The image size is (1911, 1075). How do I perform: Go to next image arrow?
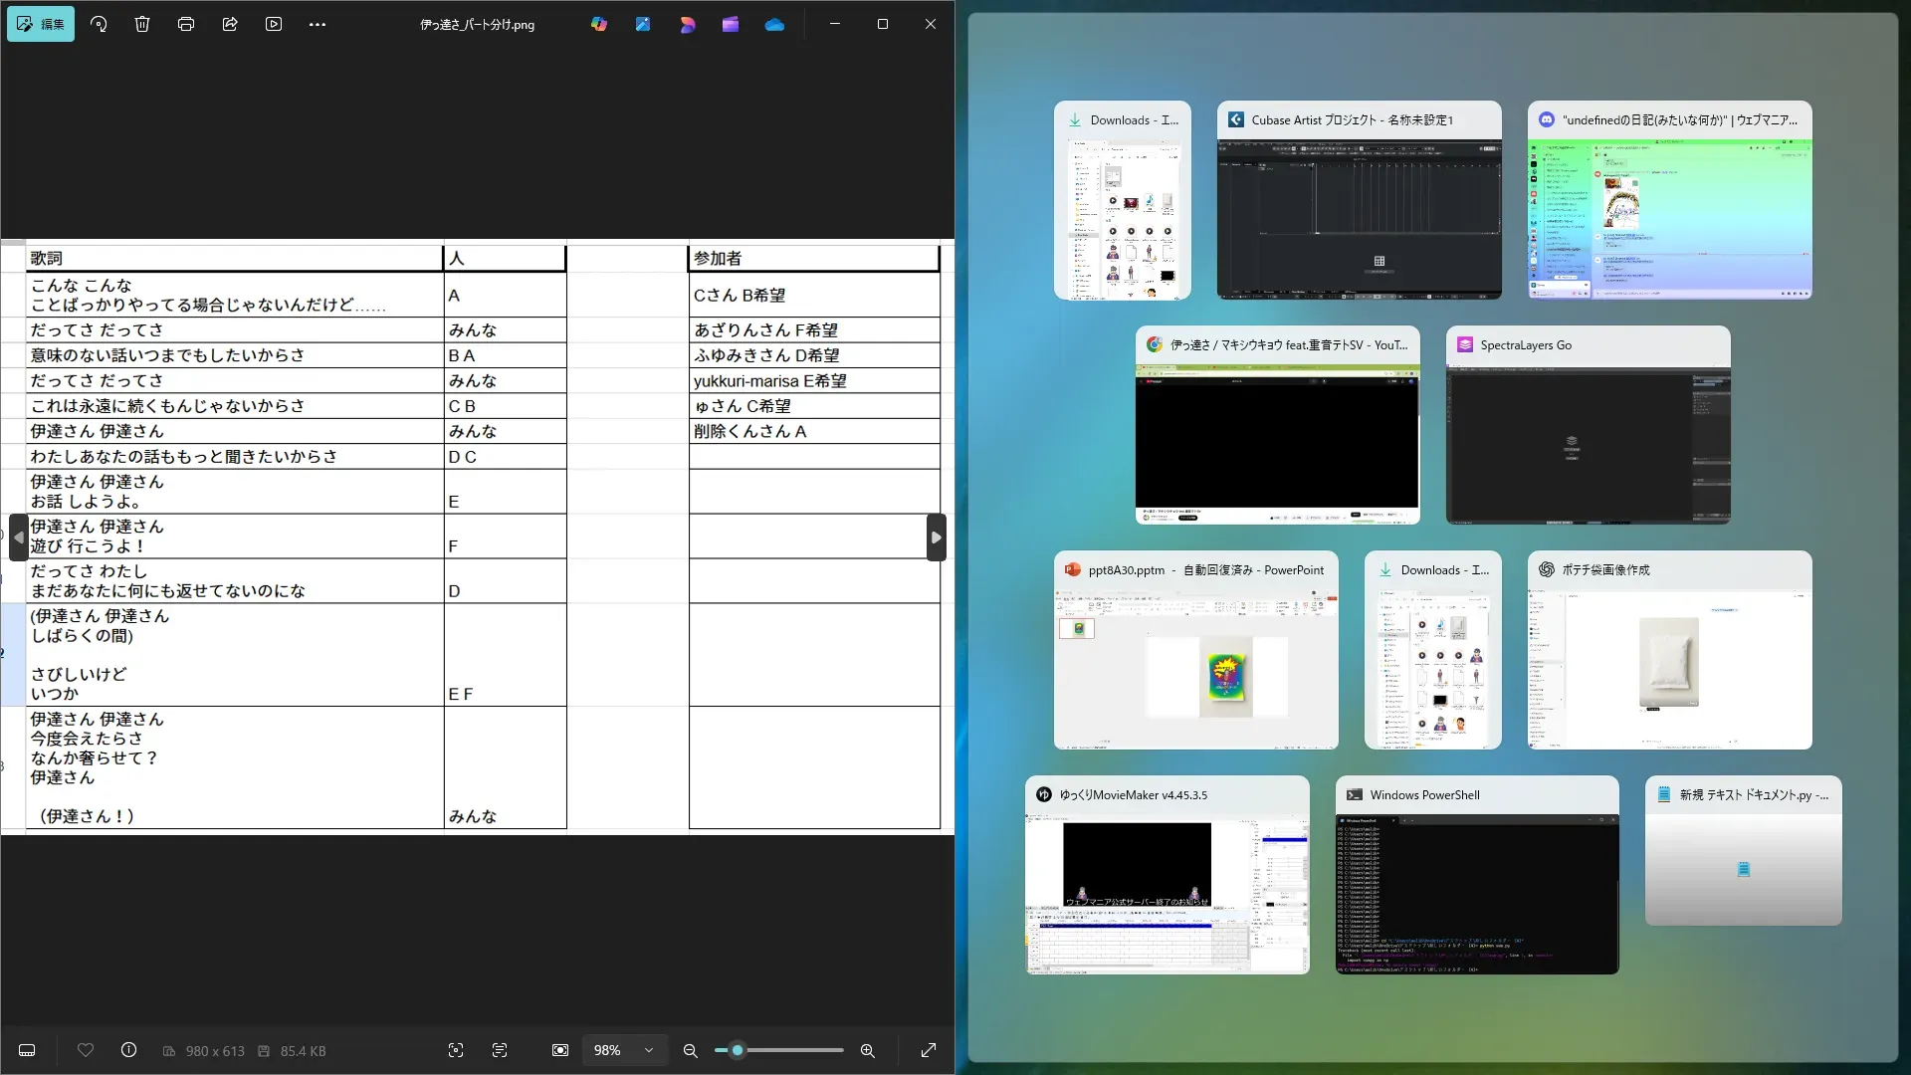click(936, 537)
